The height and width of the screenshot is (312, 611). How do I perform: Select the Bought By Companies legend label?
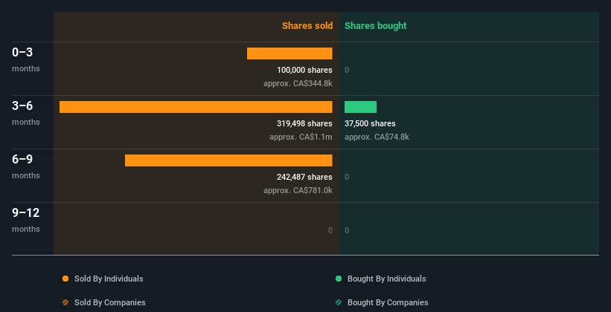click(388, 302)
